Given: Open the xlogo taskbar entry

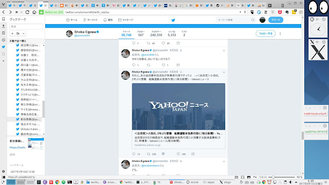Looking at the screenshot, I should point(225,182).
